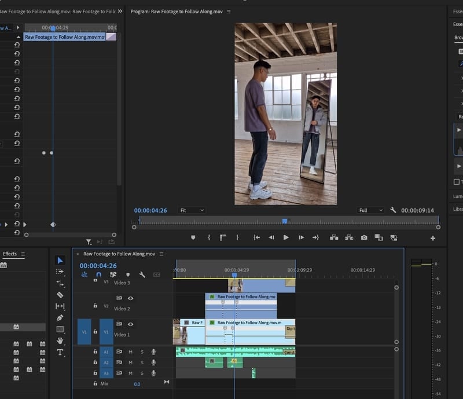Step back one frame in Program monitor
This screenshot has height=399, width=463.
[x=271, y=237]
